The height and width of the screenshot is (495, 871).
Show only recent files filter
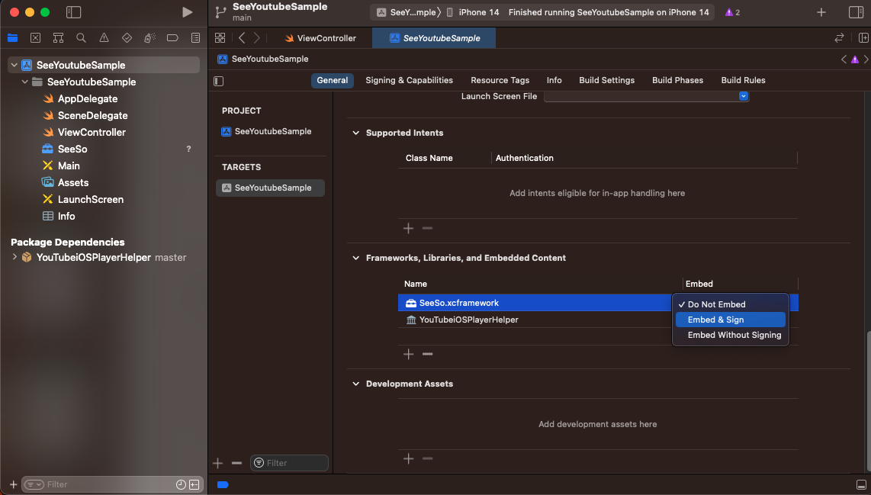click(x=181, y=484)
